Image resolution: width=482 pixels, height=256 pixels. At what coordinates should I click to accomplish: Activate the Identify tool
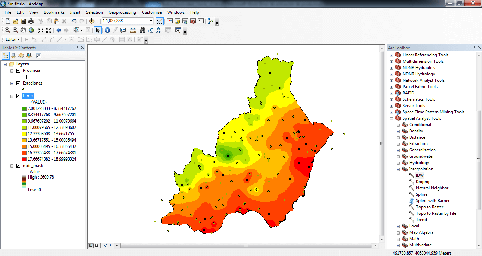107,30
